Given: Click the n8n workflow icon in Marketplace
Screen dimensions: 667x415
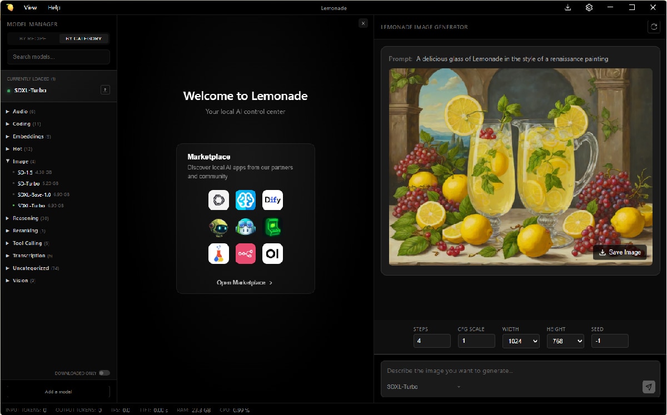Looking at the screenshot, I should pyautogui.click(x=245, y=254).
